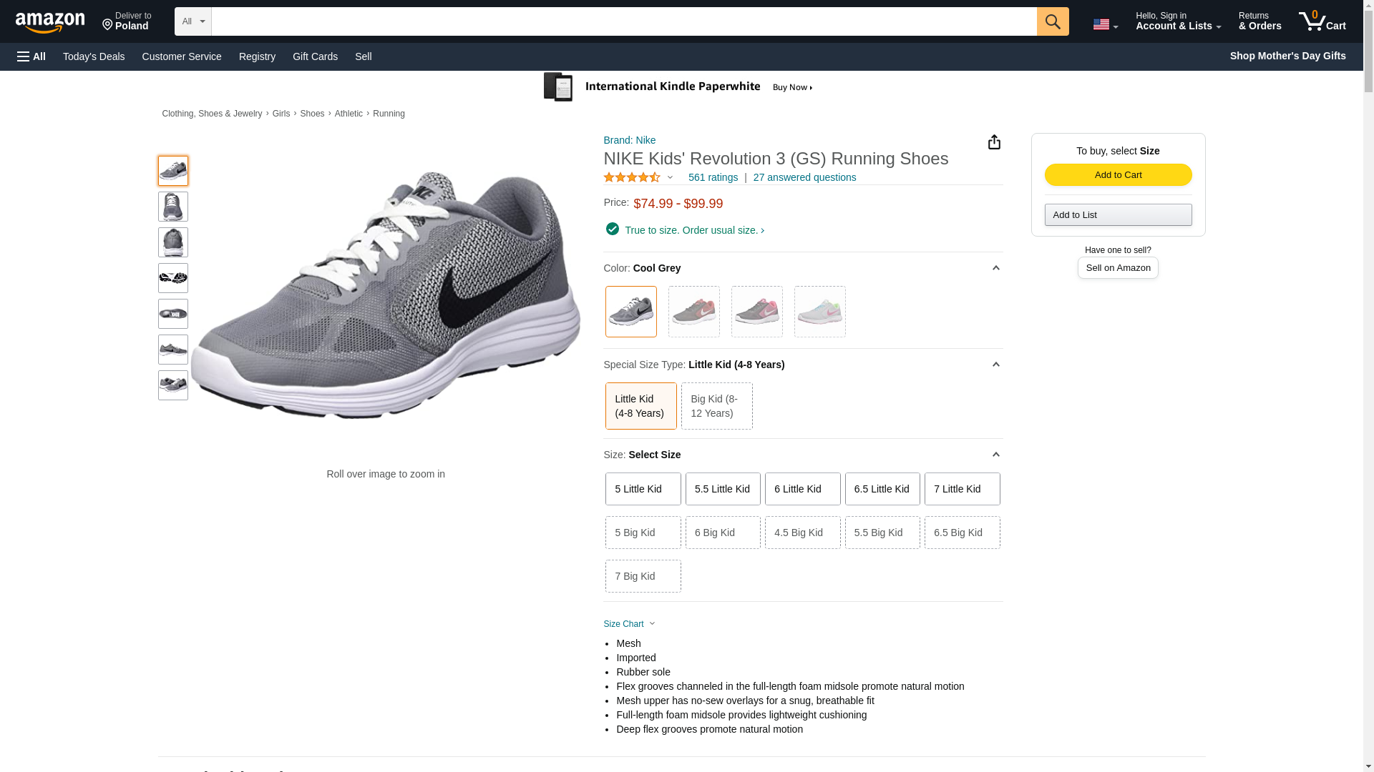The height and width of the screenshot is (772, 1374).
Task: Expand the Size Chart dropdown
Action: [629, 624]
